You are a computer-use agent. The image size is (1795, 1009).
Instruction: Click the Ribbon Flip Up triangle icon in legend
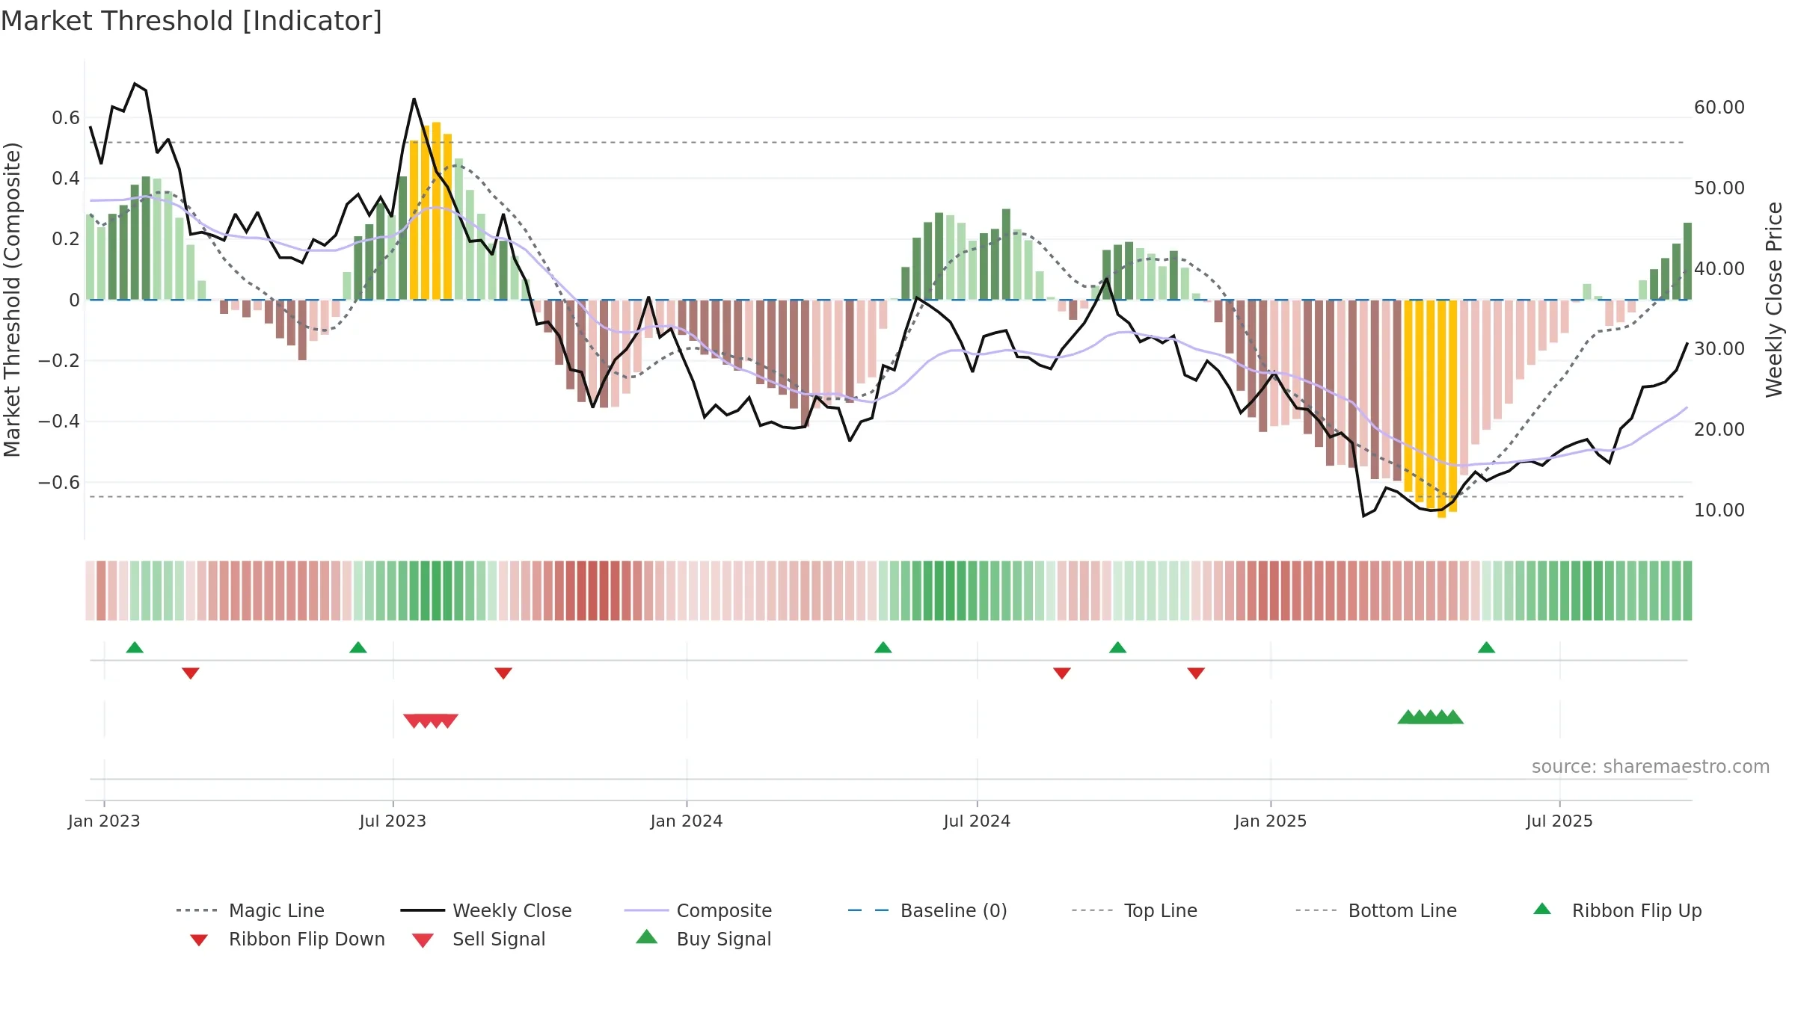1542,909
